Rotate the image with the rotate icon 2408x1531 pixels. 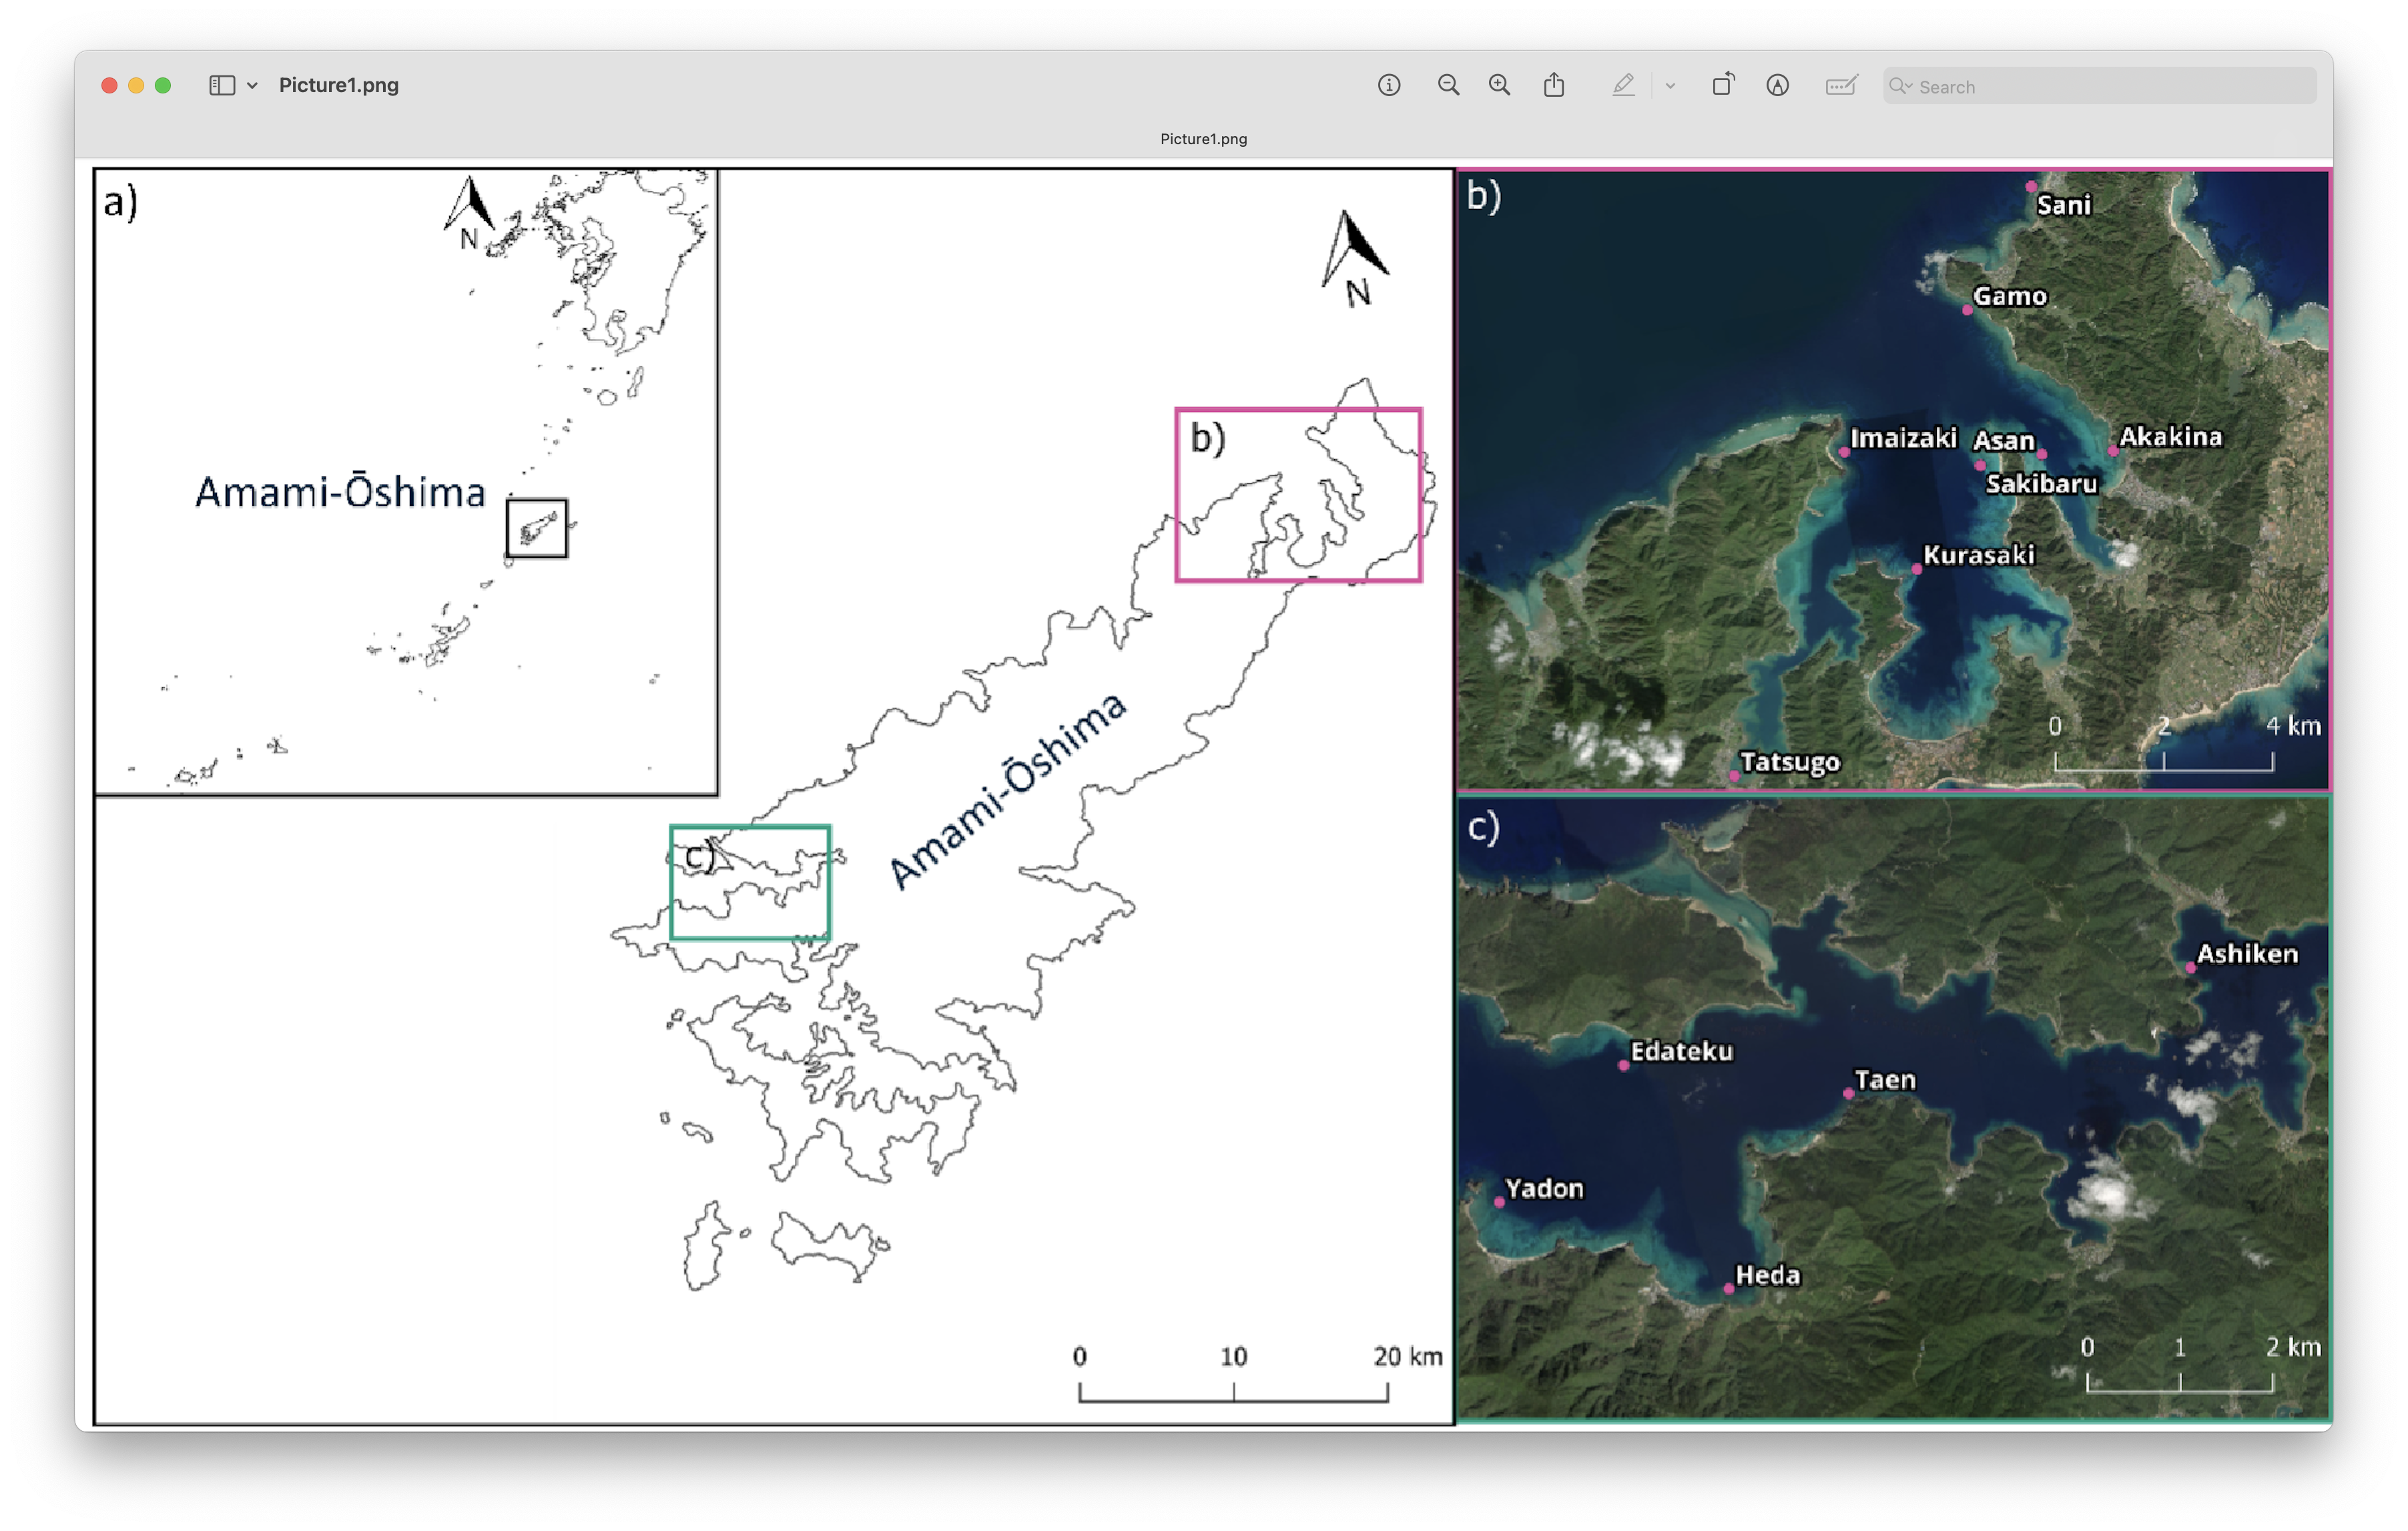click(x=1723, y=85)
